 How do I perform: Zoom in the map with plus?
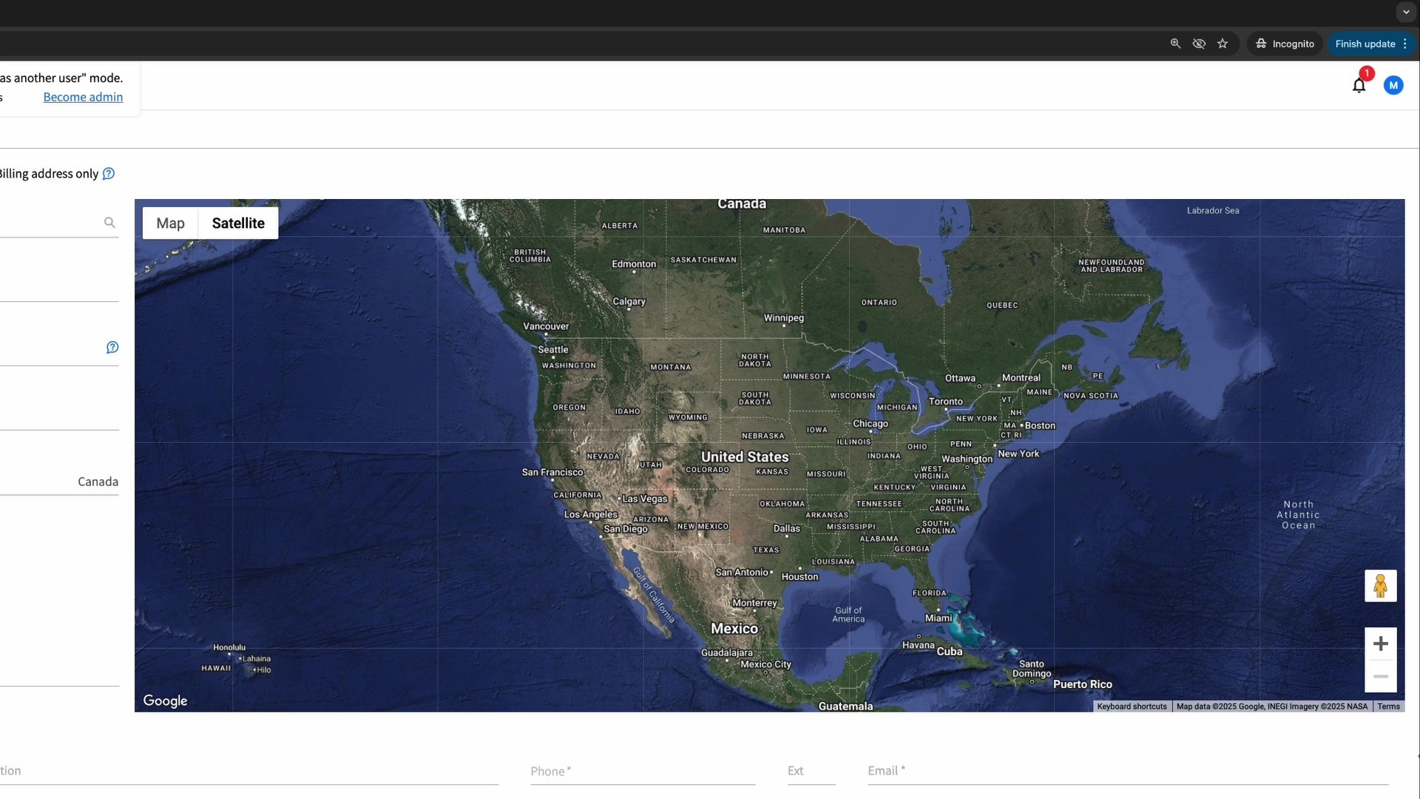point(1380,644)
